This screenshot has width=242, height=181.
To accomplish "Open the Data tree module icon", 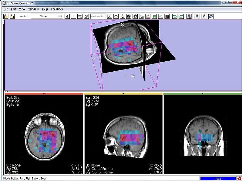I will (122, 16).
